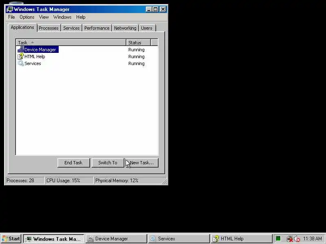The image size is (326, 244).
Task: Switch to the Networking tab
Action: coord(125,28)
